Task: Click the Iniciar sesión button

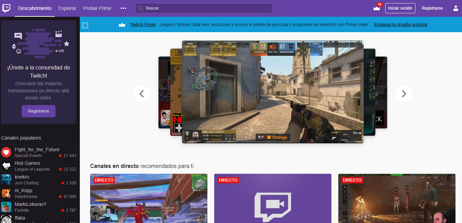Action: coord(400,8)
